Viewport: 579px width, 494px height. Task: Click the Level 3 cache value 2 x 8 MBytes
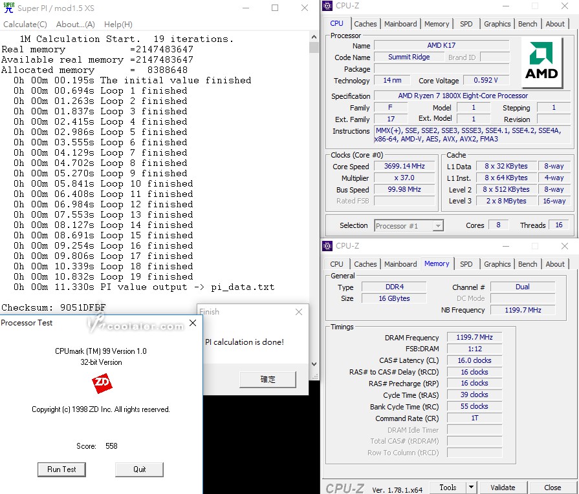(506, 201)
